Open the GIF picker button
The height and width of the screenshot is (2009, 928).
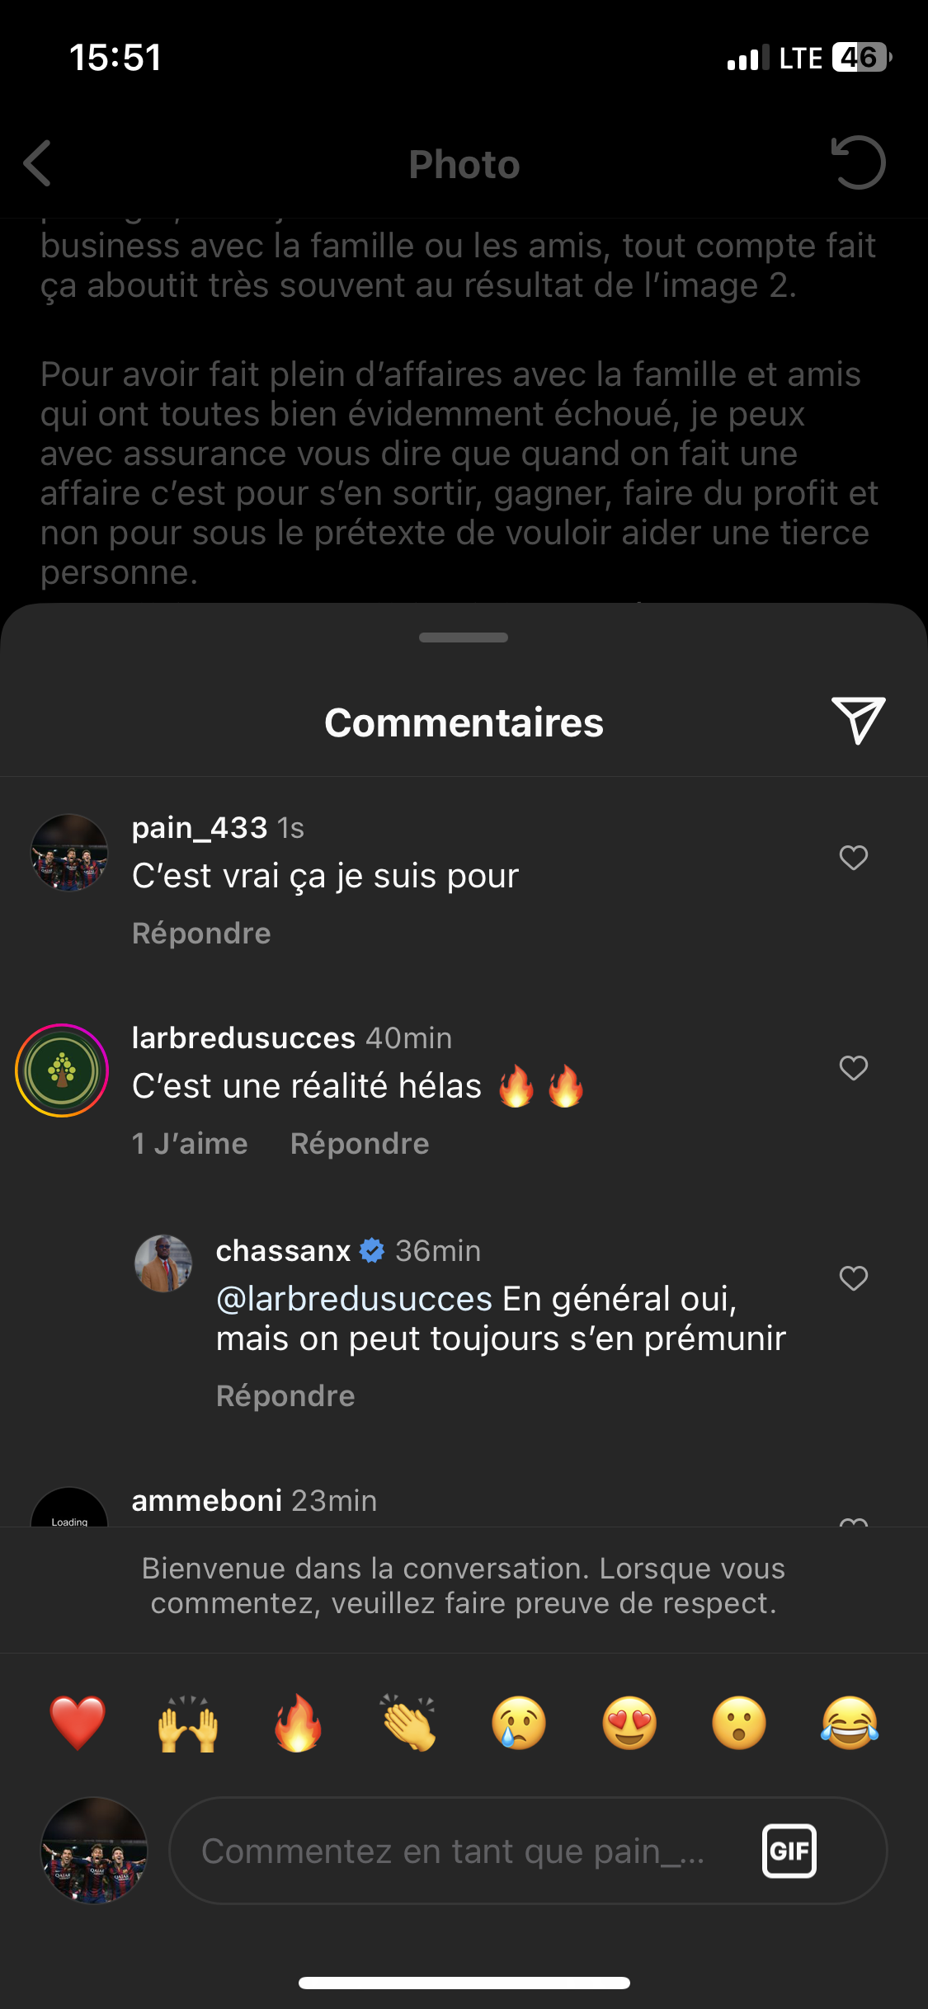point(789,1851)
